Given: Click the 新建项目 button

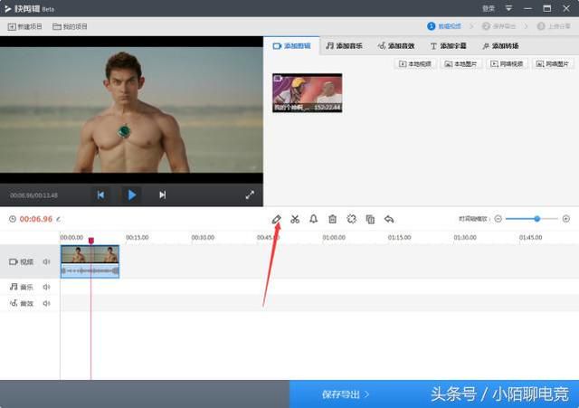Looking at the screenshot, I should 24,26.
